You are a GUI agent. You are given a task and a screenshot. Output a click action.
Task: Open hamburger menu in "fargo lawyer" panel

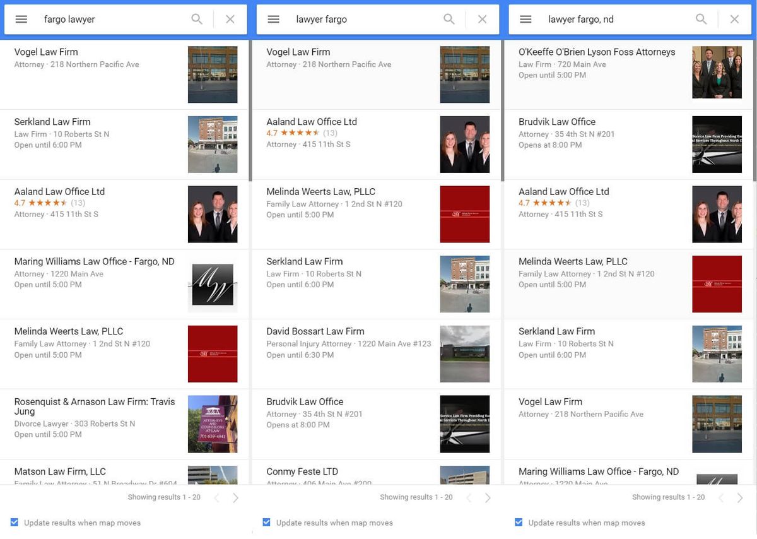click(21, 20)
